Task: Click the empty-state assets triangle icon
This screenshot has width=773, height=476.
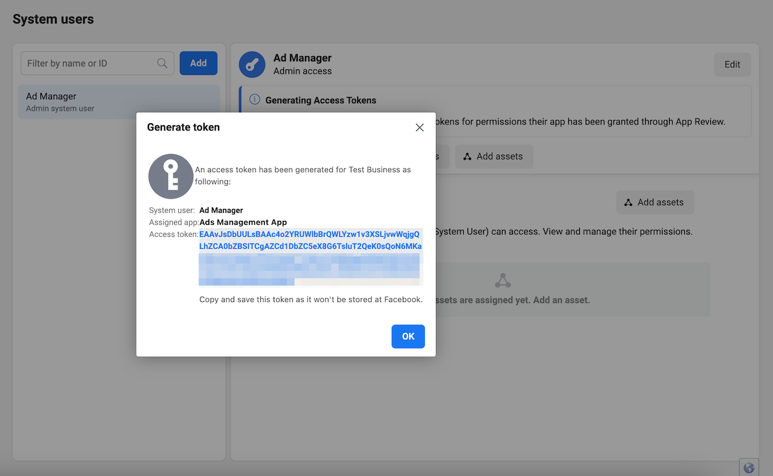Action: tap(503, 281)
